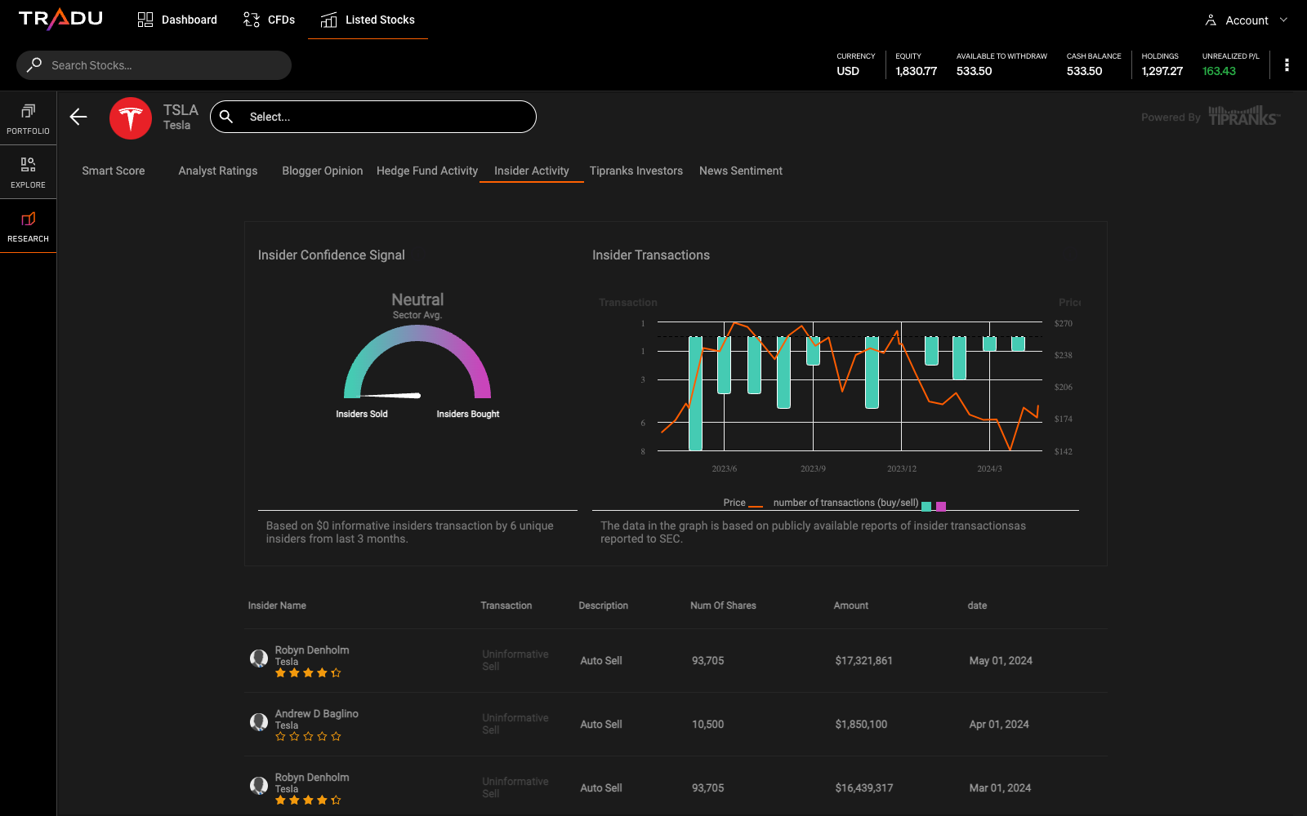Viewport: 1307px width, 816px height.
Task: Switch to News Sentiment tab
Action: click(741, 171)
